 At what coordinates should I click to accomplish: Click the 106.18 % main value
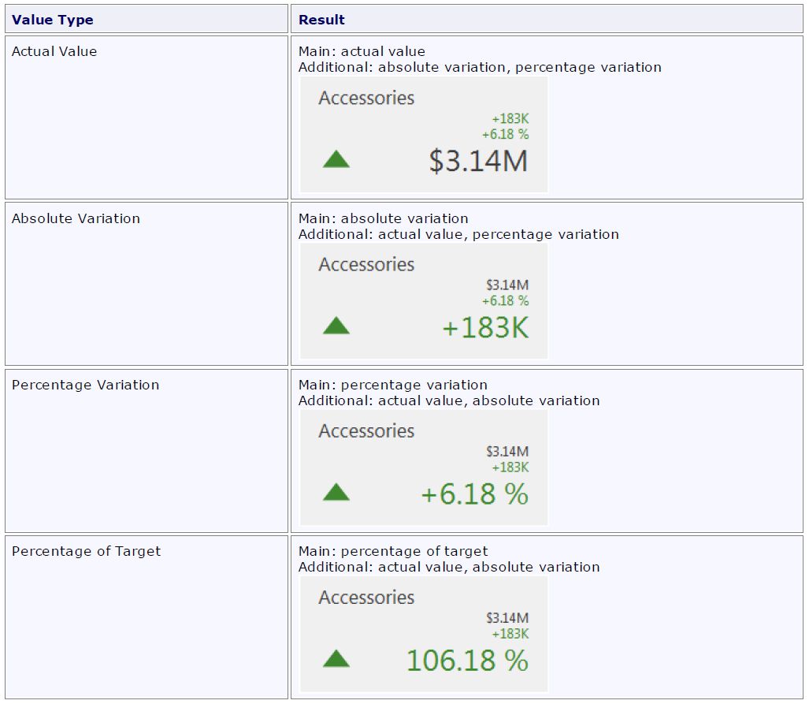(467, 661)
